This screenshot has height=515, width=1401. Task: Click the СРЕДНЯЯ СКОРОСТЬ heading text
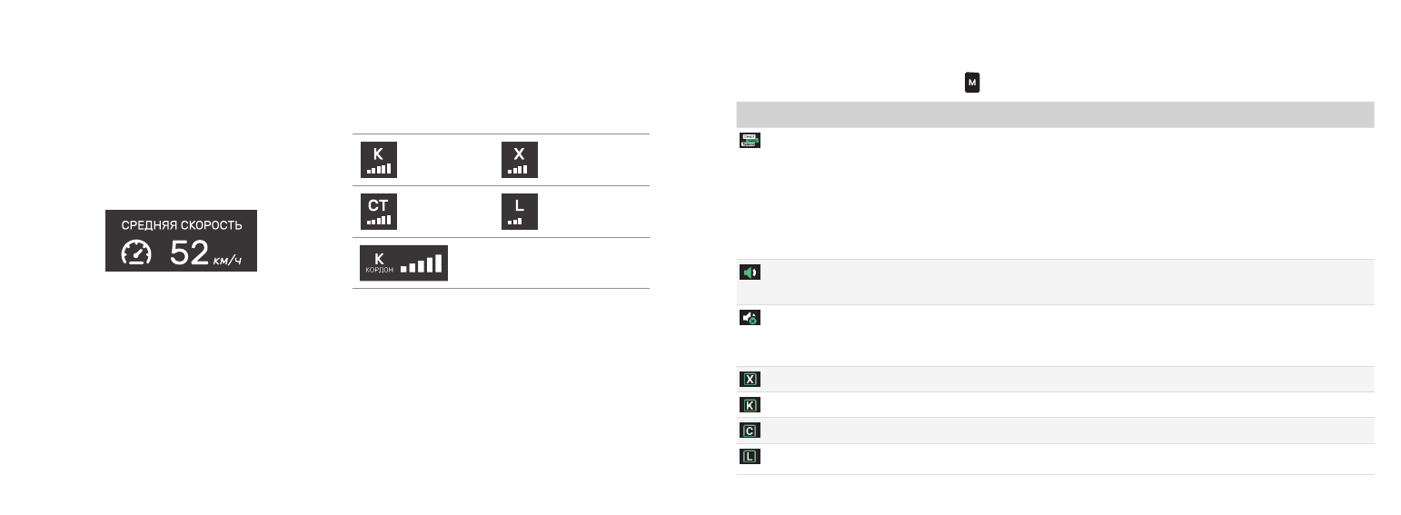(182, 224)
